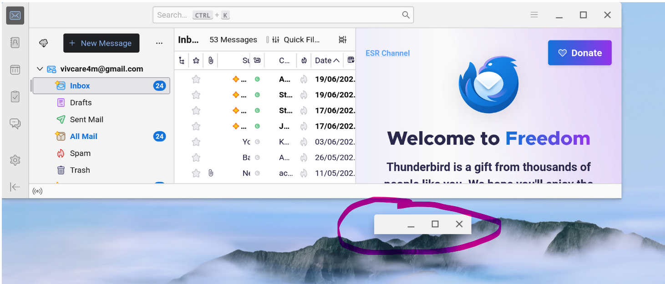This screenshot has height=284, width=665.
Task: Open the Chat space
Action: [15, 123]
